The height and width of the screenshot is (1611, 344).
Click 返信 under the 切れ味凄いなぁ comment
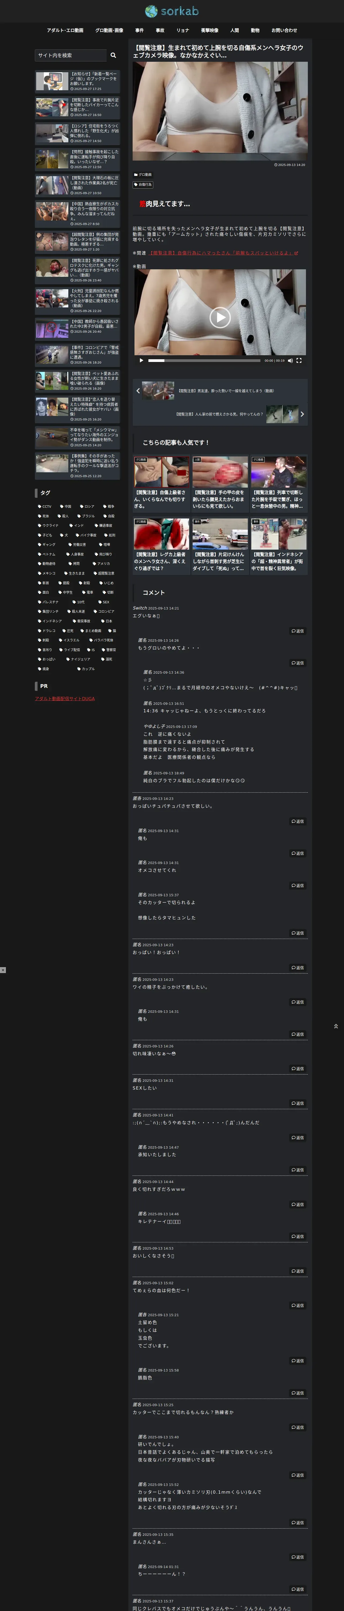(298, 1069)
